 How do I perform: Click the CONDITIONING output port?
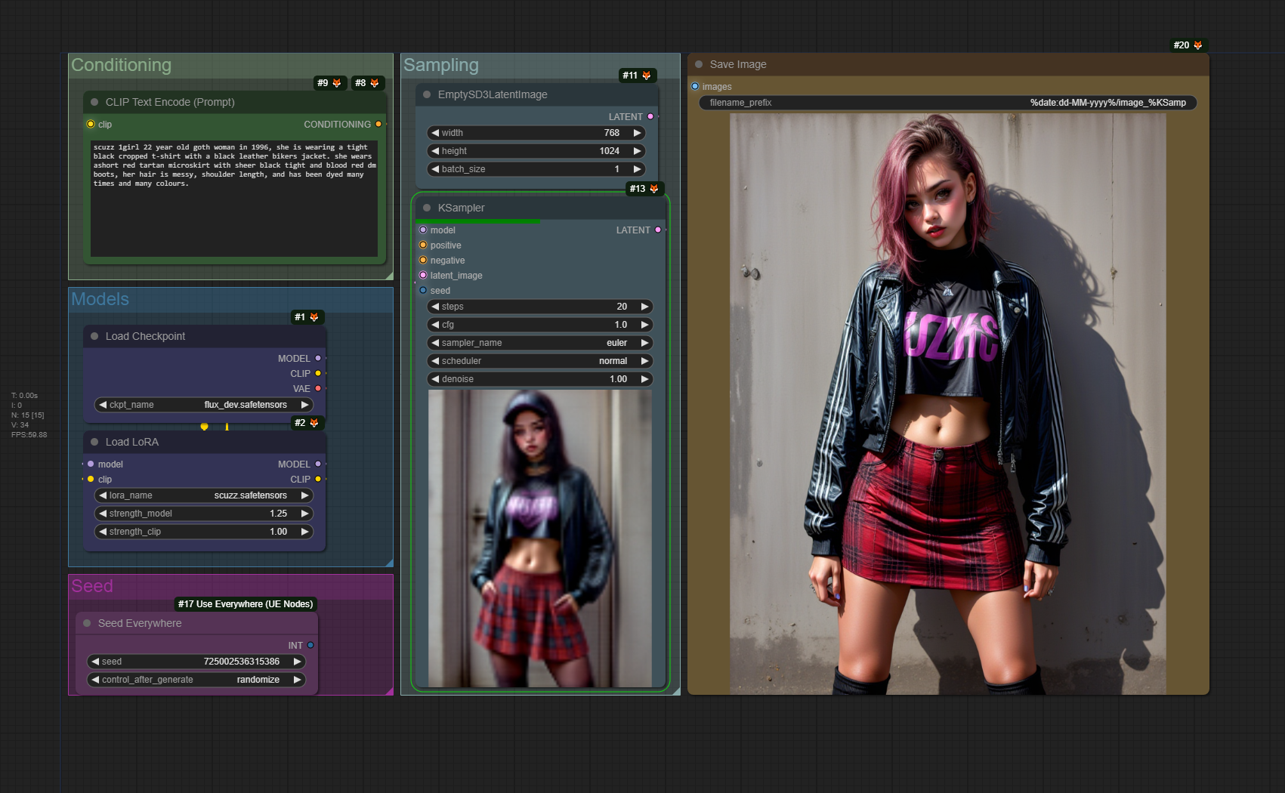[x=378, y=124]
